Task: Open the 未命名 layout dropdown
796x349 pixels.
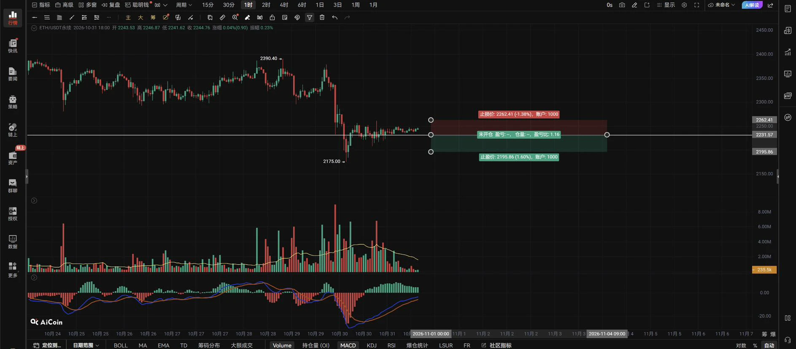Action: click(x=721, y=5)
